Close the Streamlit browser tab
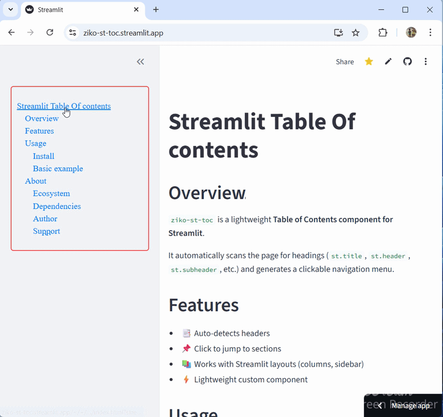Viewport: 443px width, 417px height. [136, 10]
